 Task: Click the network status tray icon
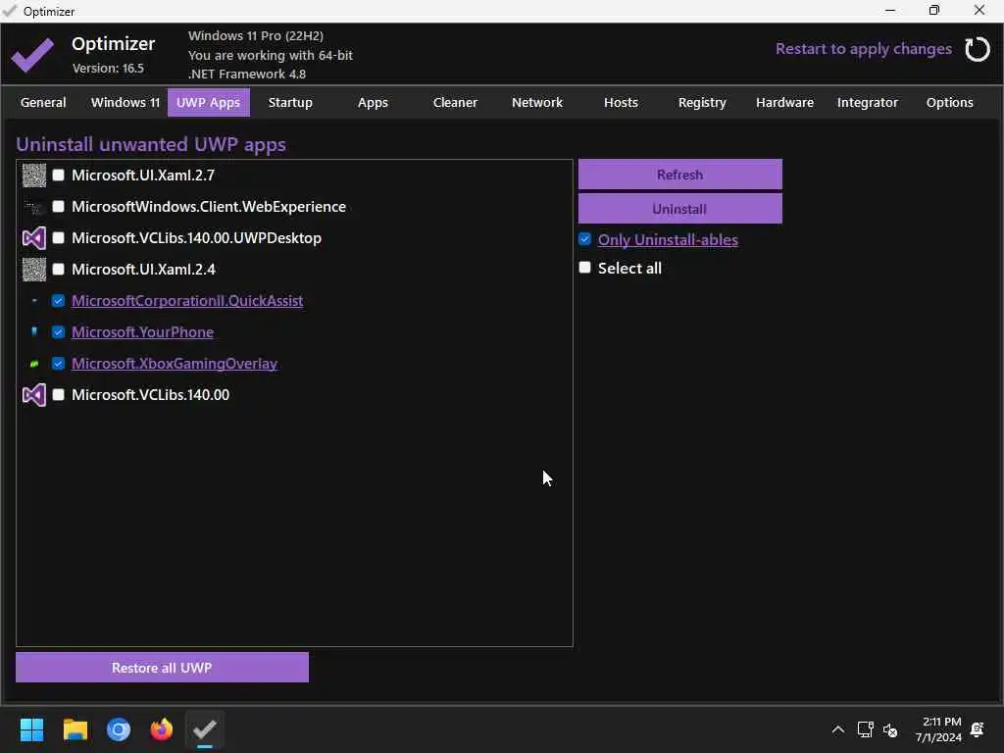[865, 729]
